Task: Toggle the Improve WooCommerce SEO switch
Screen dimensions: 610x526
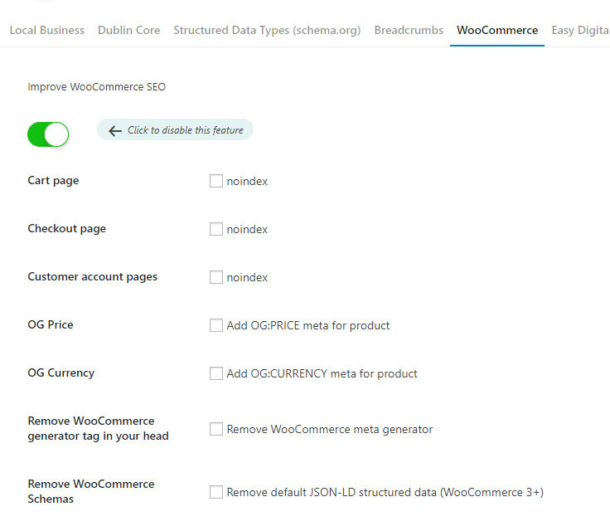Action: pos(48,134)
